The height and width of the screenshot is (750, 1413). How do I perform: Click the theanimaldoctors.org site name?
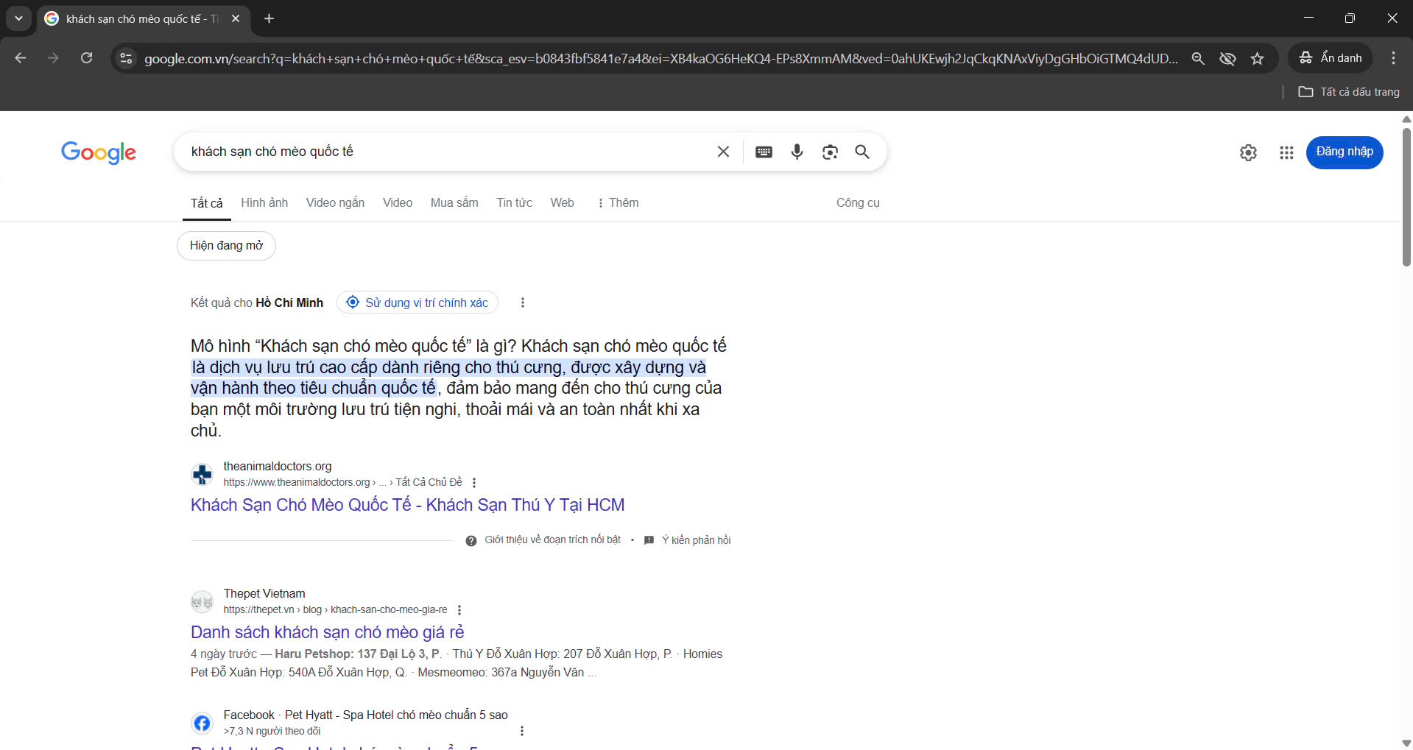[278, 467]
